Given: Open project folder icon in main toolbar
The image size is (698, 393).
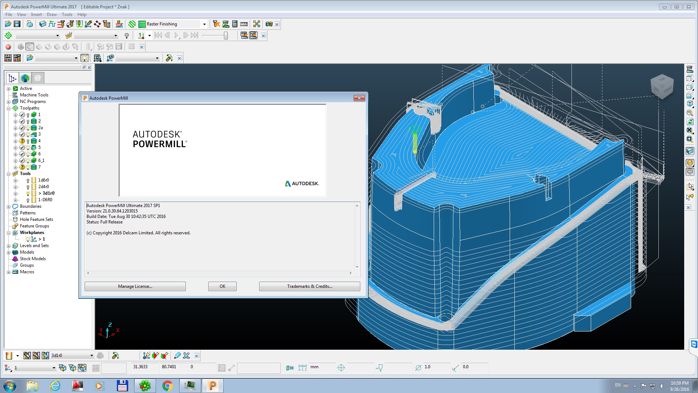Looking at the screenshot, I should [8, 24].
